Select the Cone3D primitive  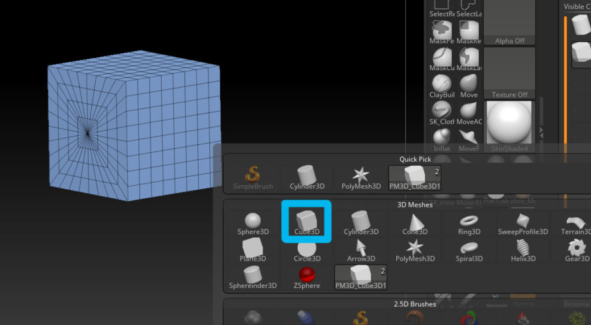pyautogui.click(x=415, y=223)
